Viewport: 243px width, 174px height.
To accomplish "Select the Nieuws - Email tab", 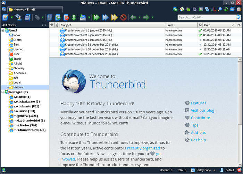I will [35, 9].
